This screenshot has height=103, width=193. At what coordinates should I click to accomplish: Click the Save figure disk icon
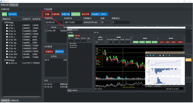166,55
